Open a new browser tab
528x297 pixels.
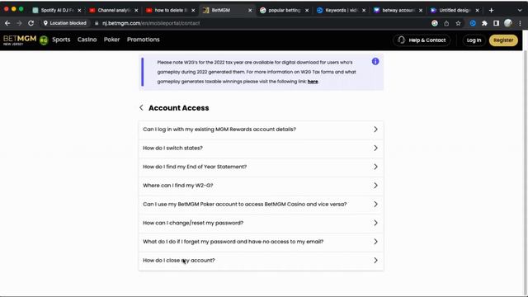pyautogui.click(x=492, y=11)
